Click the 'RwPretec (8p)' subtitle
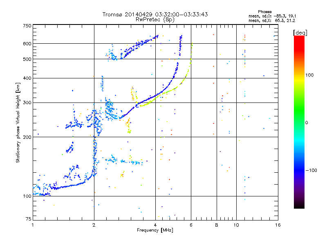 (155, 20)
